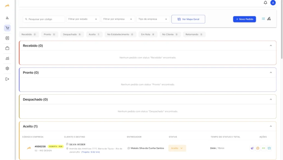
Task: Select the Recebido status chip
Action: click(x=29, y=34)
